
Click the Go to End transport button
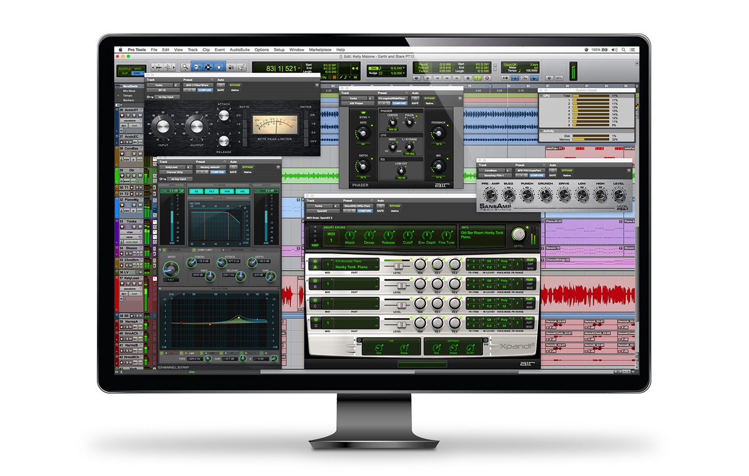pos(457,78)
